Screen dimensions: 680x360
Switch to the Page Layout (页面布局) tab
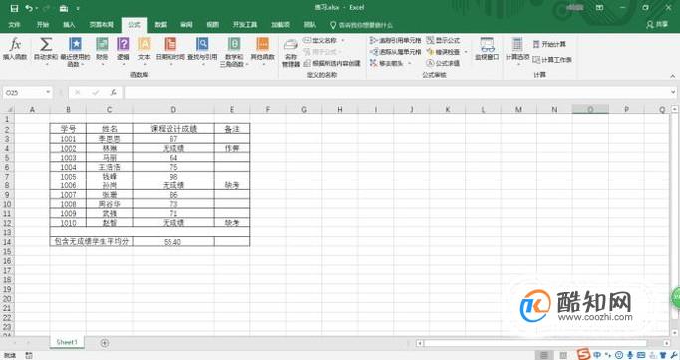point(101,25)
